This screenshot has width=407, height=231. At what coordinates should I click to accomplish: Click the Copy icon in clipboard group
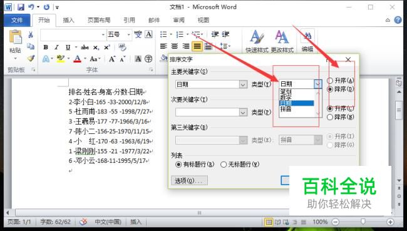click(x=31, y=46)
